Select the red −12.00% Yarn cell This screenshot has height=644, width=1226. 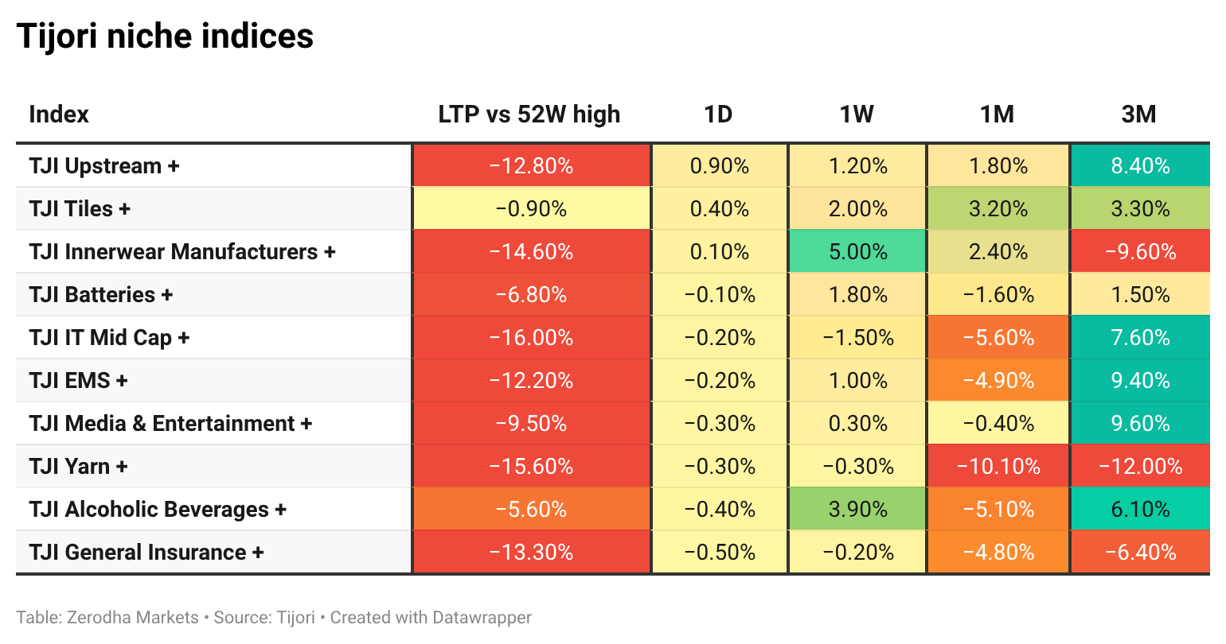[x=1140, y=466]
